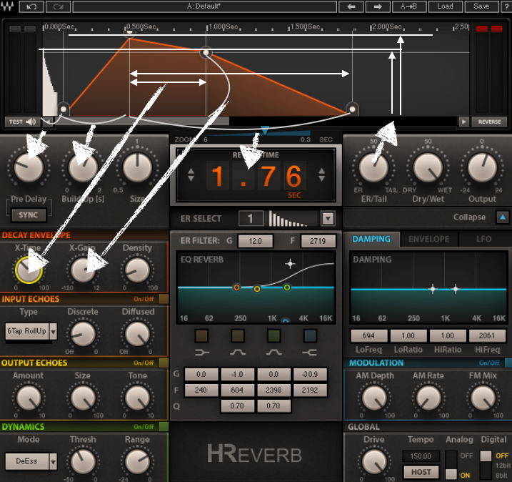Toggle the REVERSE button
The height and width of the screenshot is (482, 512).
[x=489, y=122]
